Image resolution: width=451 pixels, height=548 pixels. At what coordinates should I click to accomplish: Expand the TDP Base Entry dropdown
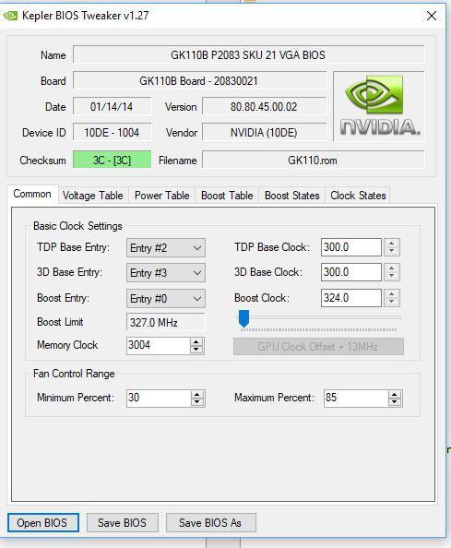tap(166, 248)
